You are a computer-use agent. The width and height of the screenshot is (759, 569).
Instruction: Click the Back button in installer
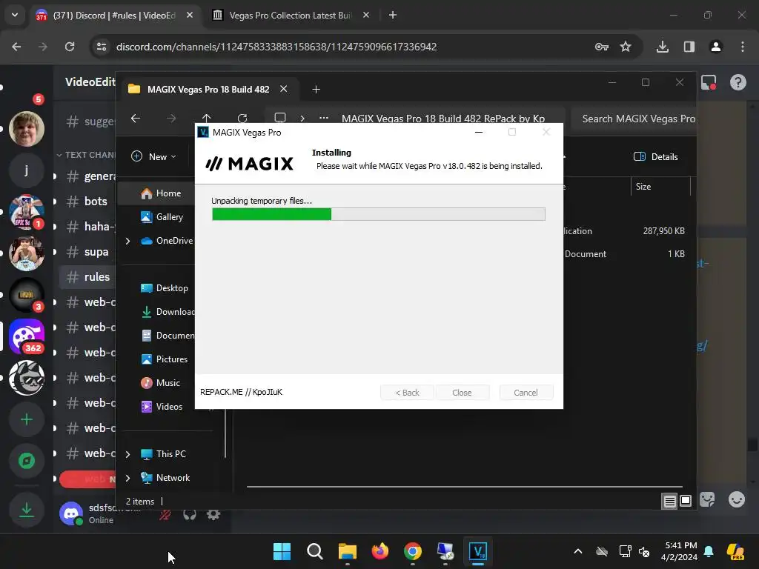(x=407, y=393)
